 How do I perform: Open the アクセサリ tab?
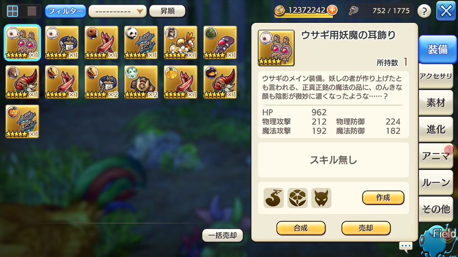click(436, 76)
